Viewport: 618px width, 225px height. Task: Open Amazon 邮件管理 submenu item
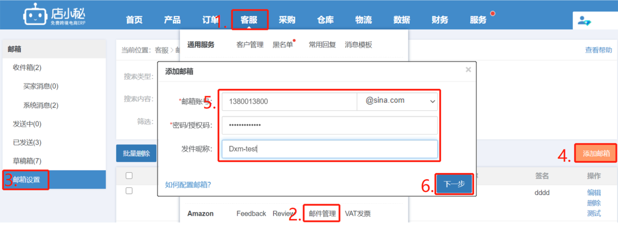tap(322, 214)
